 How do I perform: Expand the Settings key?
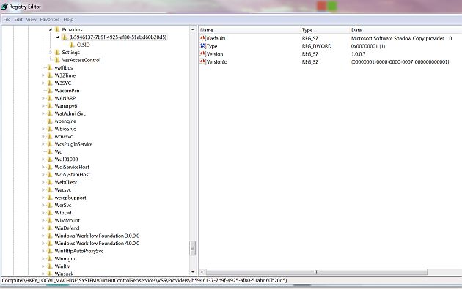(51, 53)
